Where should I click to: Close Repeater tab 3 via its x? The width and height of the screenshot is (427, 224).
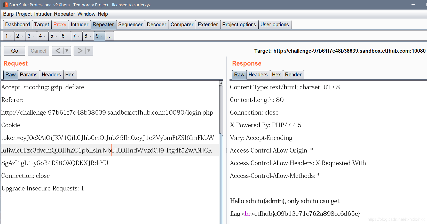[34, 36]
